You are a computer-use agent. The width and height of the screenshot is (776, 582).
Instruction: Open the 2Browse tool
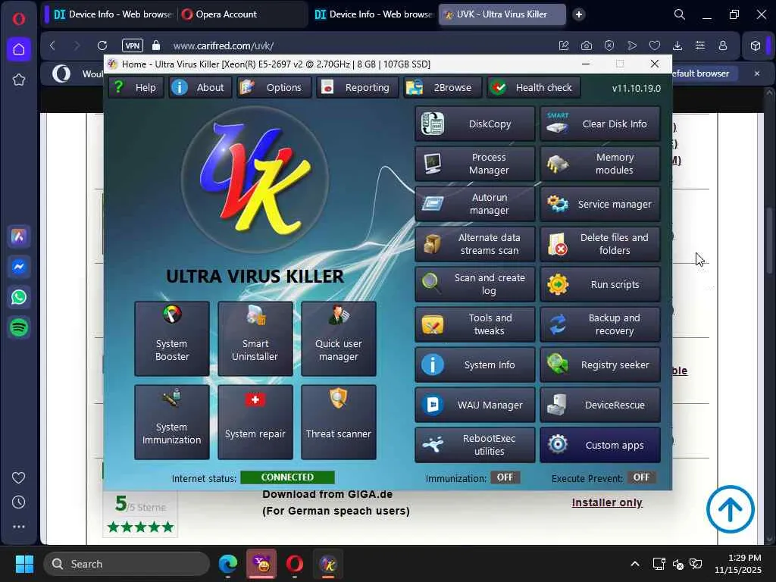tap(442, 88)
